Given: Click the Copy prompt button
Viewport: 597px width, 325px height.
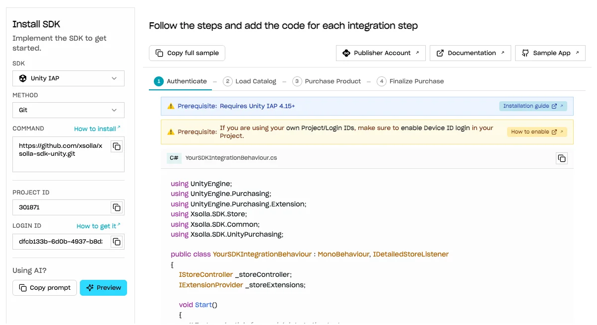Looking at the screenshot, I should [45, 288].
